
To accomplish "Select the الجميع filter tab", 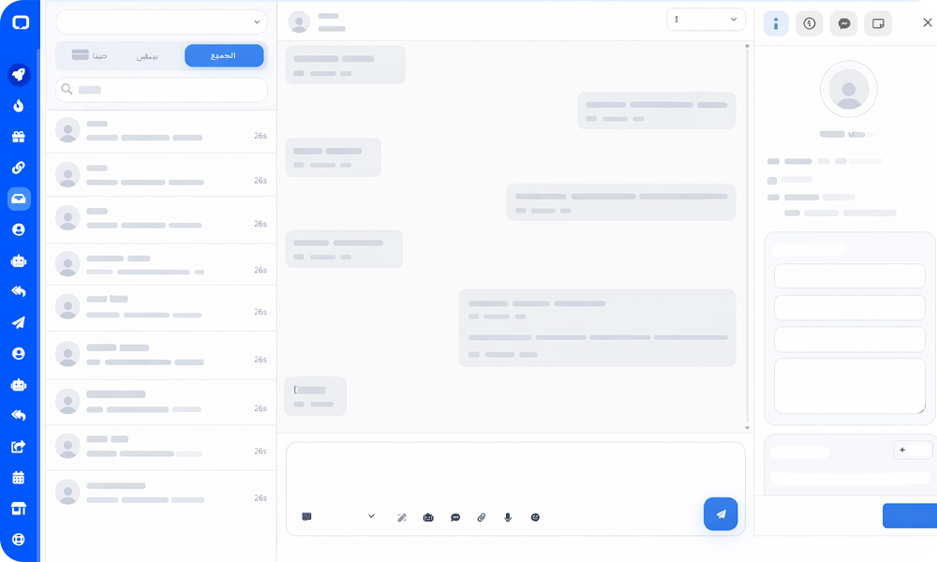I will (224, 56).
